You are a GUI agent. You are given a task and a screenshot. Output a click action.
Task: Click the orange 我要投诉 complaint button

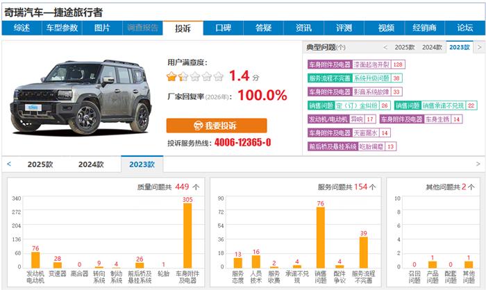click(216, 126)
